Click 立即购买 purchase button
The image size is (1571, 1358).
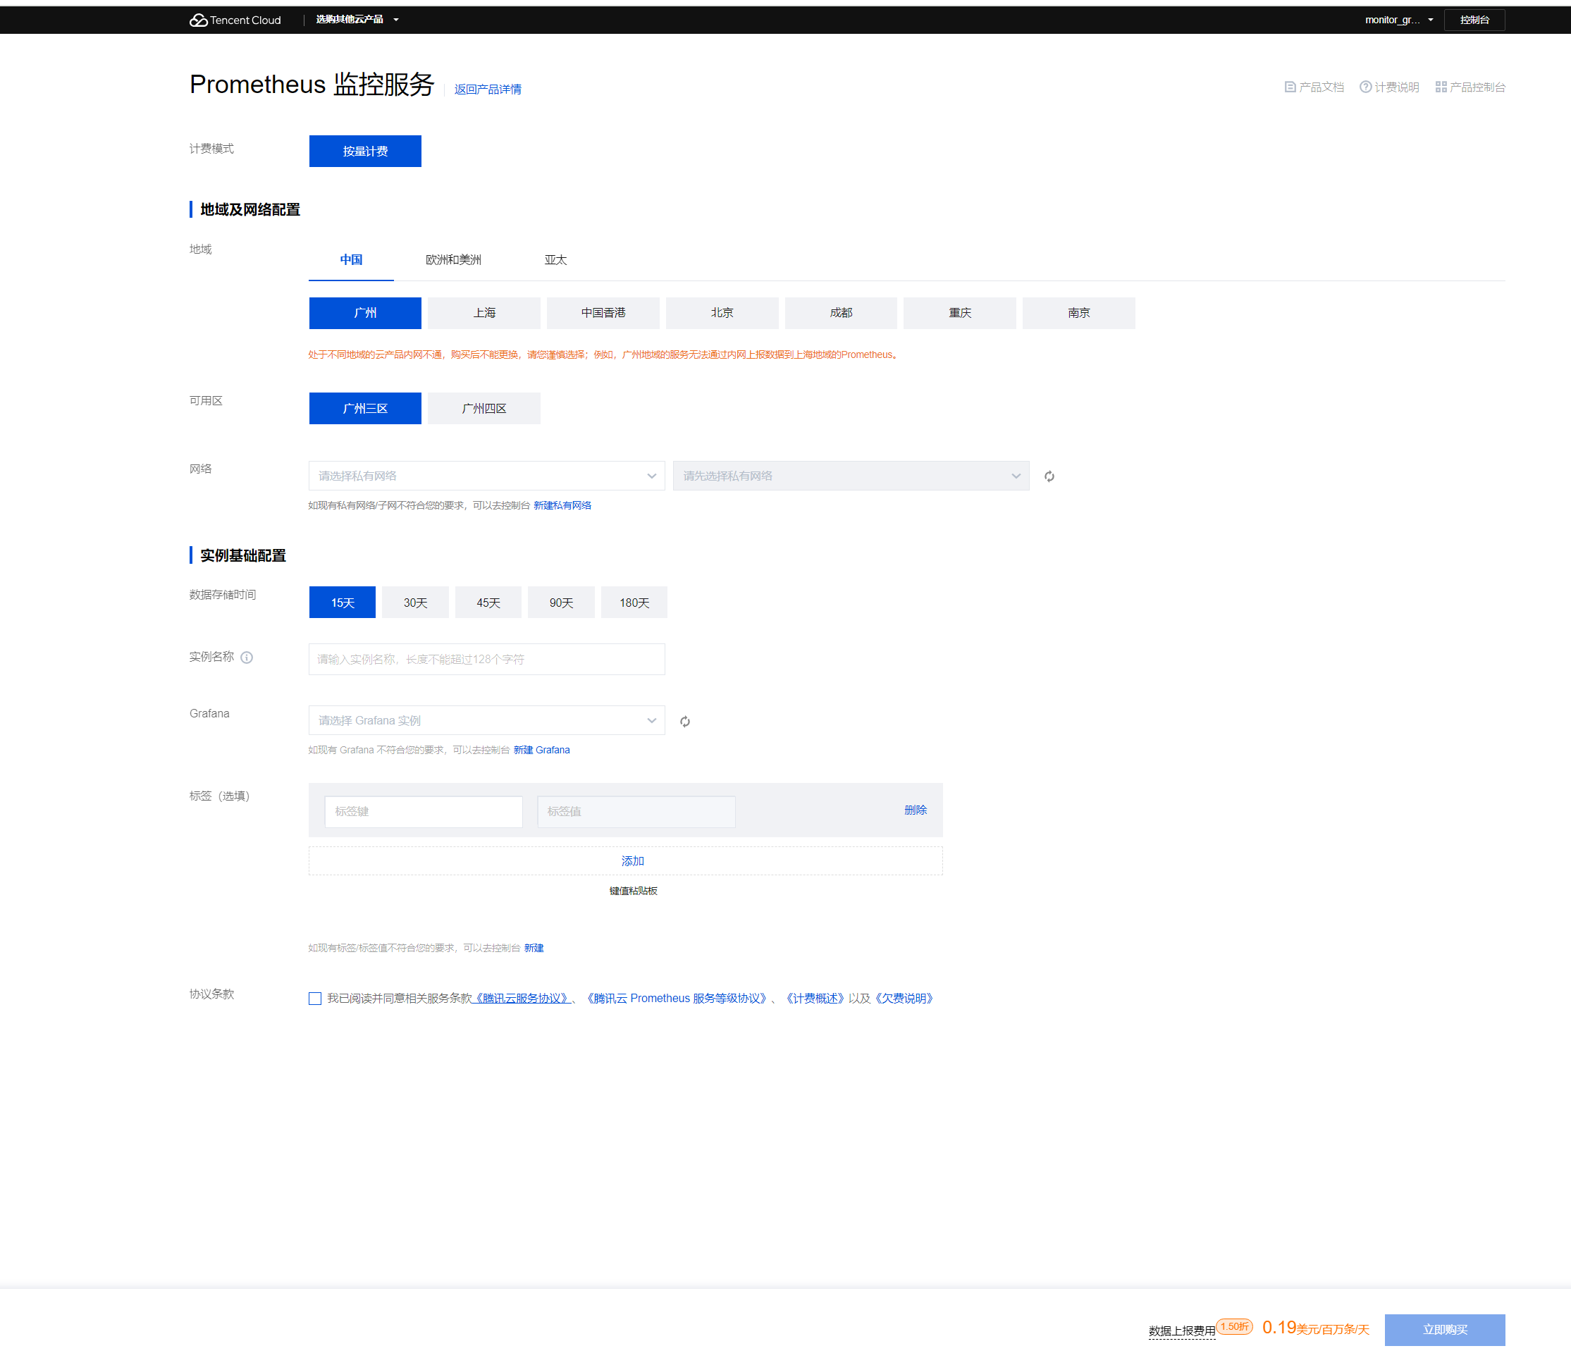pyautogui.click(x=1444, y=1329)
